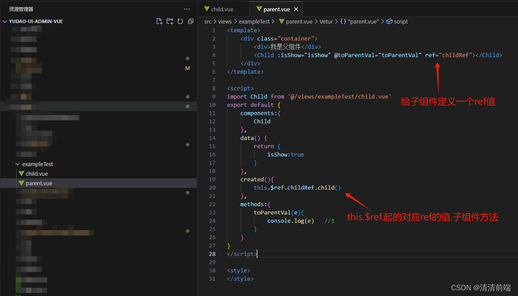Click the New File icon in explorer header
518x296 pixels.
pyautogui.click(x=159, y=21)
